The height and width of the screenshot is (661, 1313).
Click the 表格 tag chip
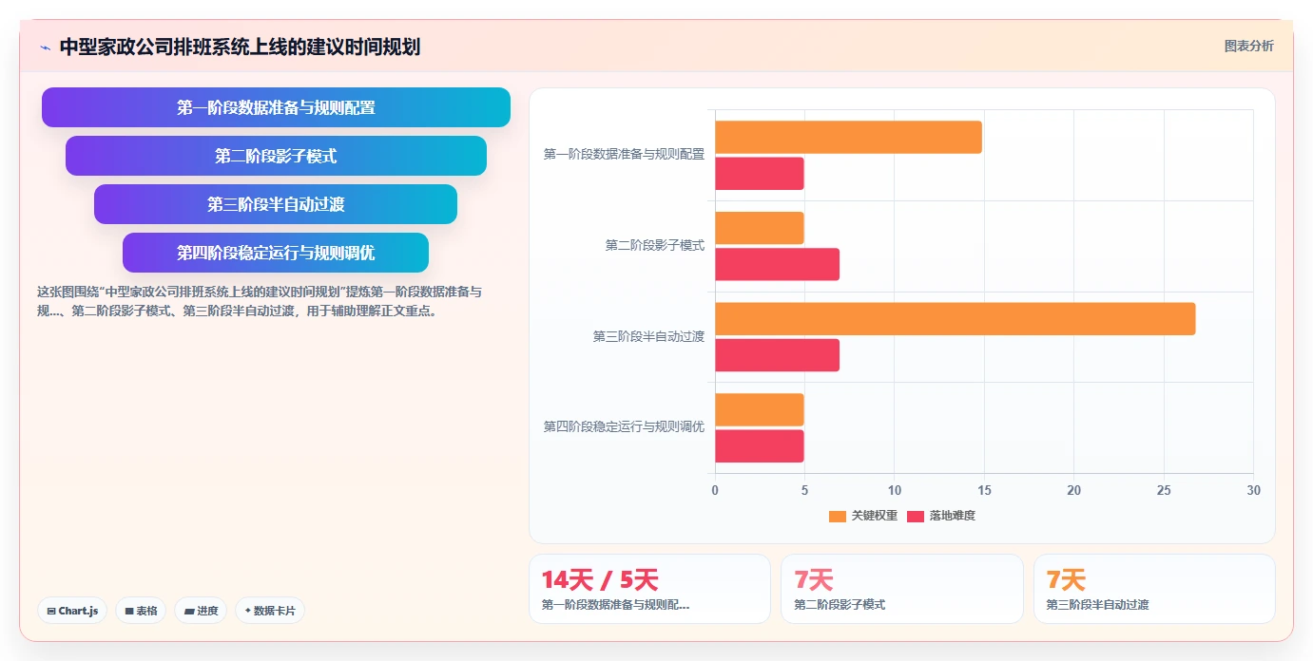coord(142,611)
